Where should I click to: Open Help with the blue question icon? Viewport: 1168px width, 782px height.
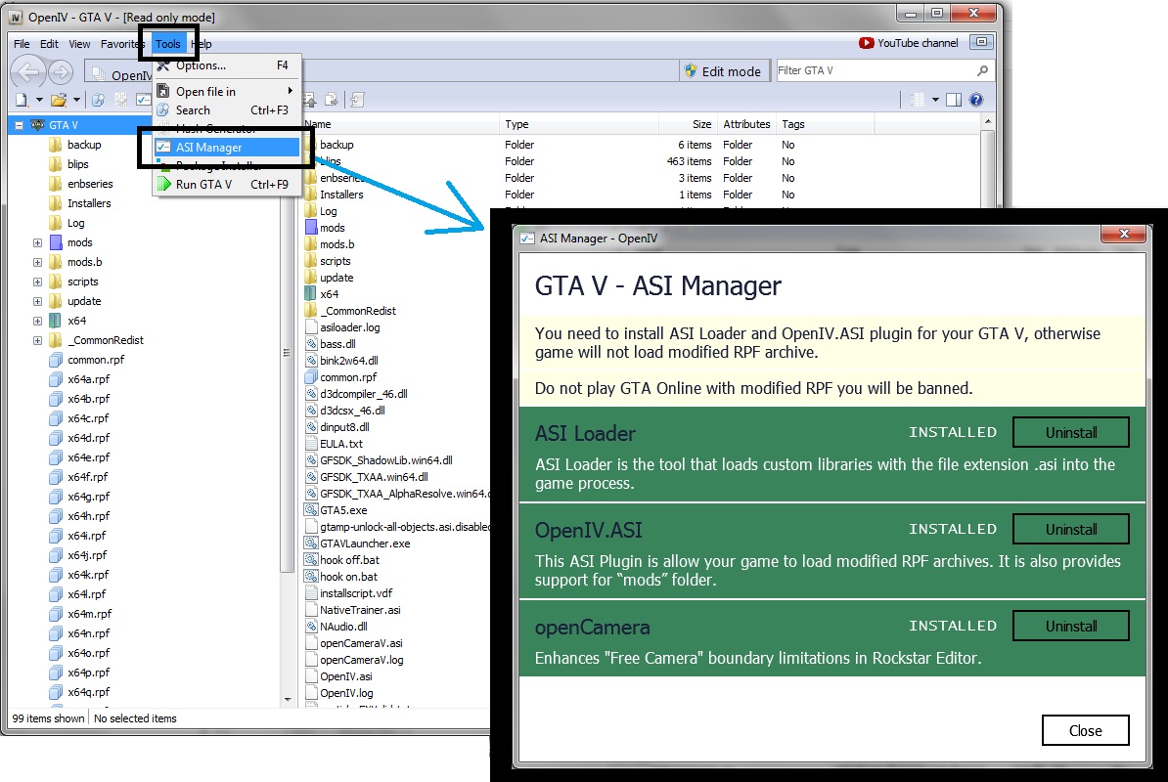tap(976, 100)
